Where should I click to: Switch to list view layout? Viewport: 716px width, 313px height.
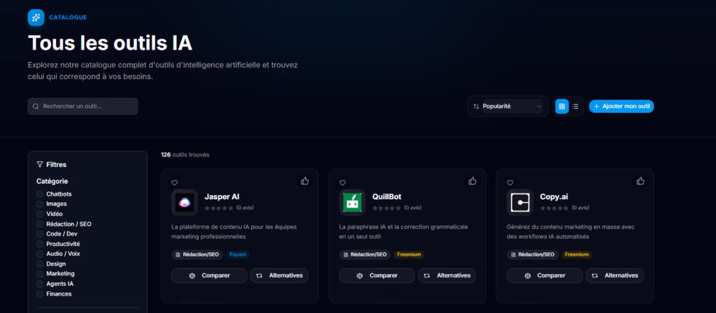click(575, 106)
